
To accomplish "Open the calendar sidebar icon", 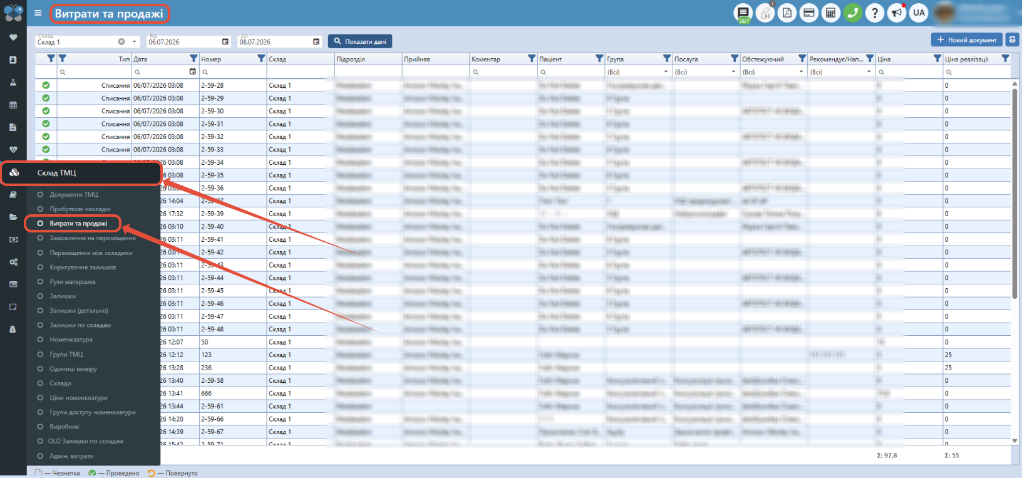I will pyautogui.click(x=13, y=105).
